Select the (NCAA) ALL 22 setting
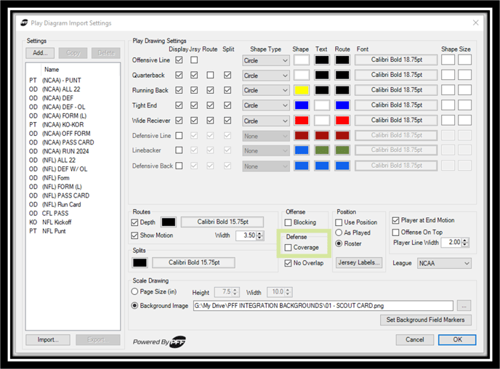 (x=61, y=89)
